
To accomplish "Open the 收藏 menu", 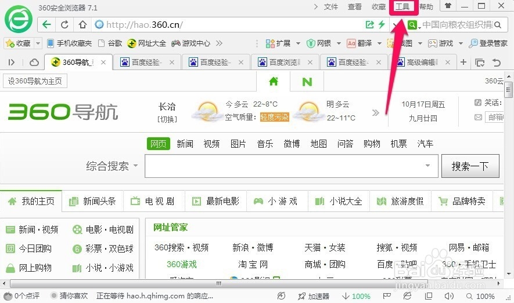I will pos(378,6).
